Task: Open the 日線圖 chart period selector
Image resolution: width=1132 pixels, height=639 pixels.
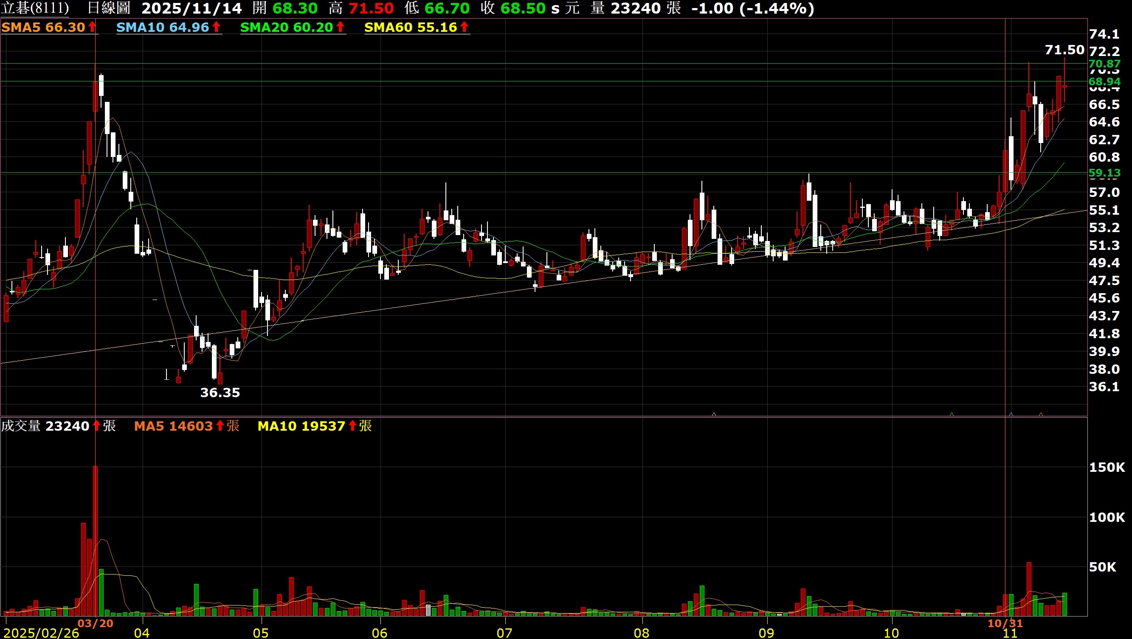Action: tap(109, 8)
